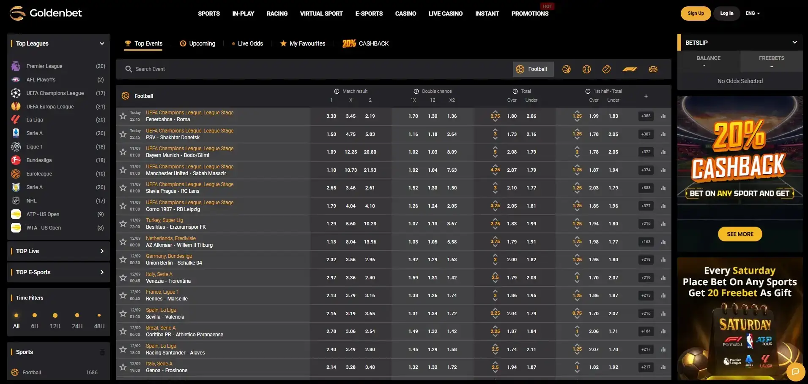
Task: Open the NHL league entry
Action: [x=58, y=201]
